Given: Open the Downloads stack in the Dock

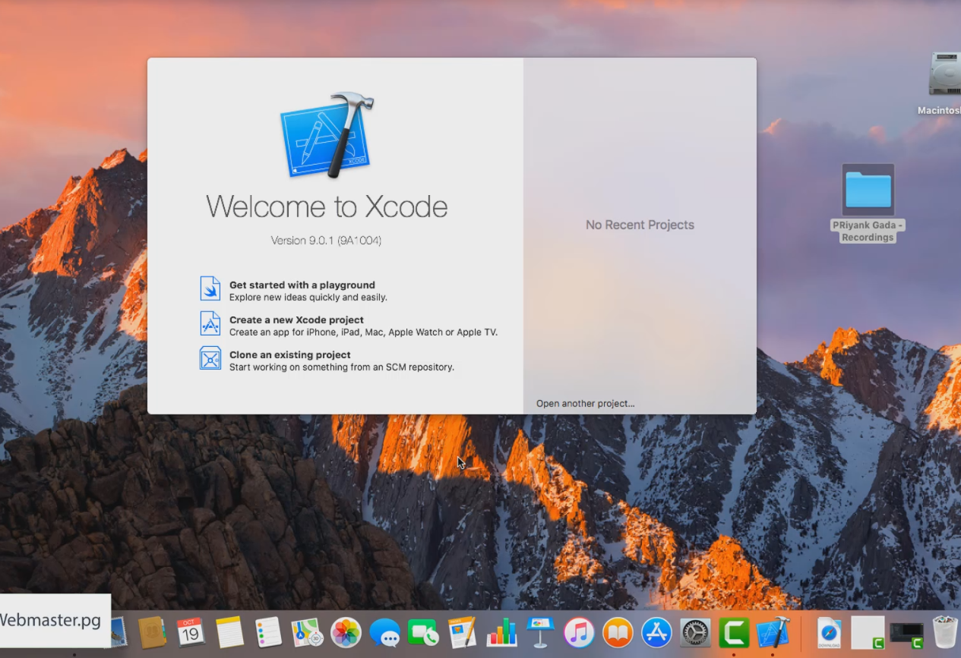Looking at the screenshot, I should (829, 632).
